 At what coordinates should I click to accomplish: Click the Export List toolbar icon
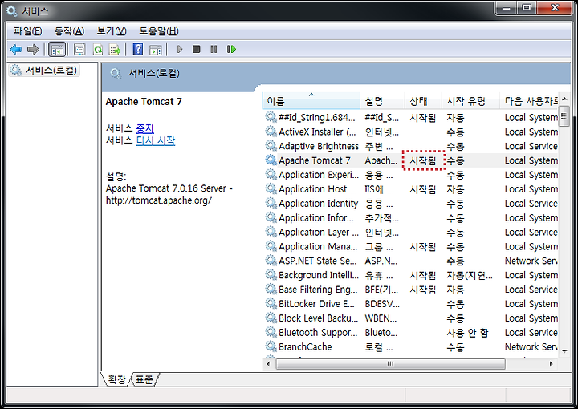(115, 50)
